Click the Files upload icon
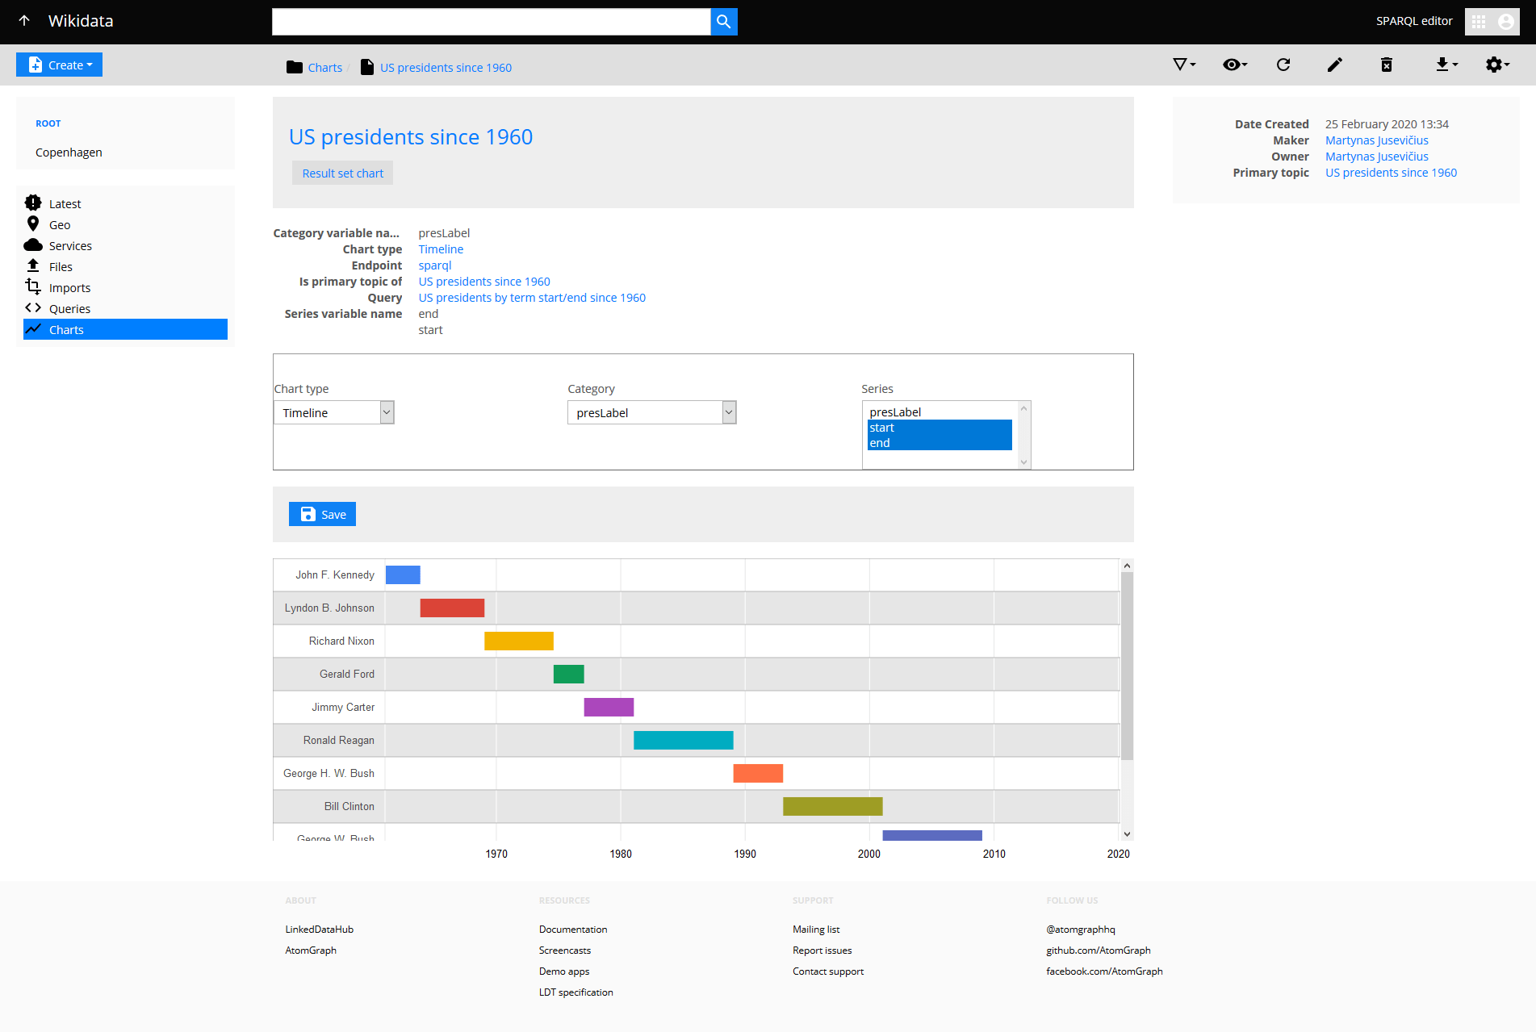The height and width of the screenshot is (1032, 1536). click(x=33, y=265)
